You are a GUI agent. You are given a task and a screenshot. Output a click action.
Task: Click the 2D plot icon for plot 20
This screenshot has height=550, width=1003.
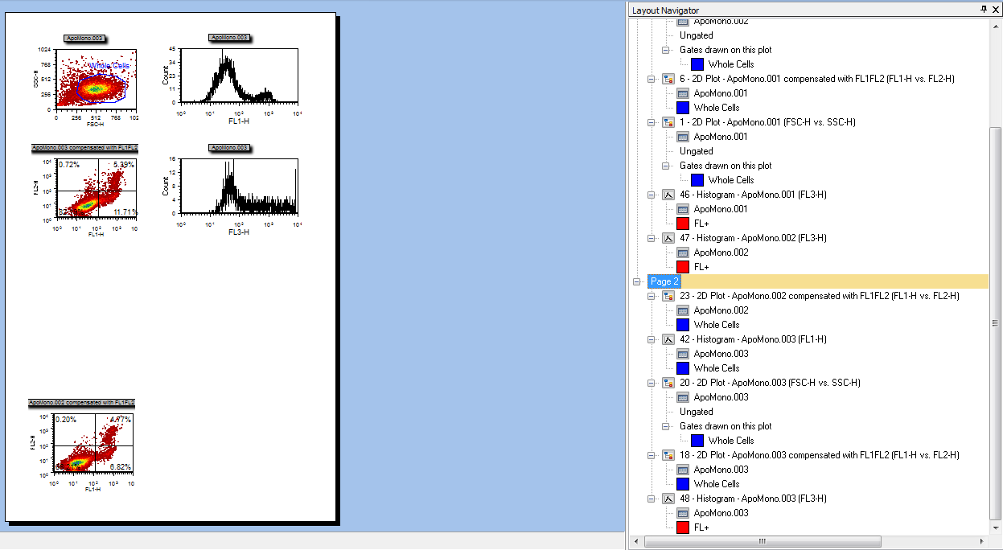pyautogui.click(x=668, y=383)
